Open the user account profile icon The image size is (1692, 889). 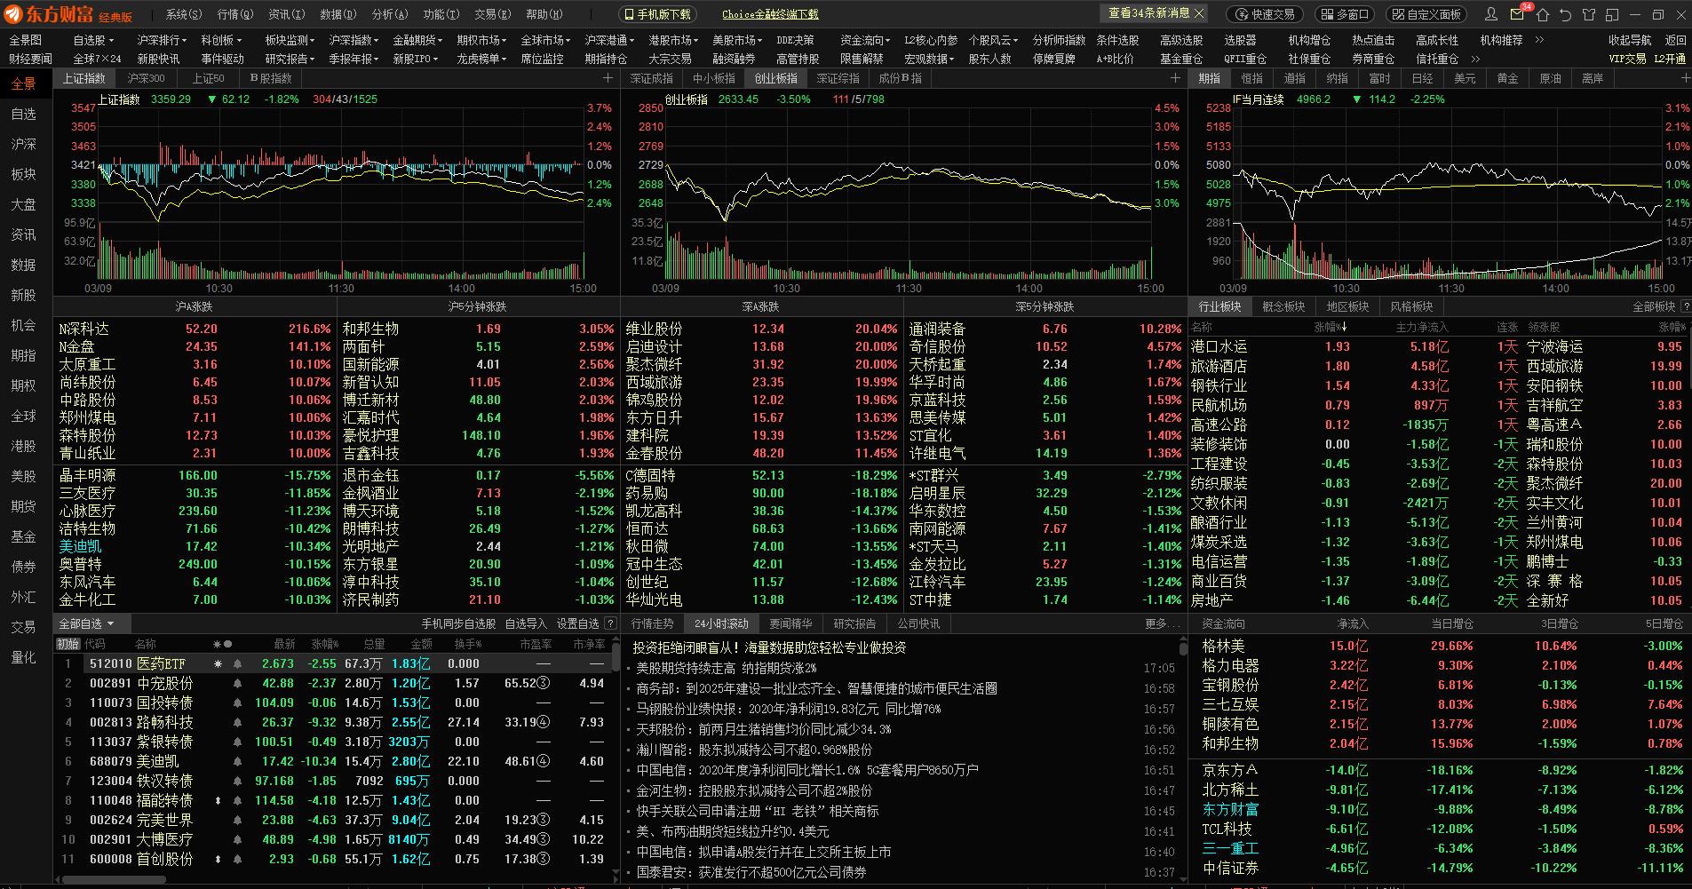point(1491,14)
